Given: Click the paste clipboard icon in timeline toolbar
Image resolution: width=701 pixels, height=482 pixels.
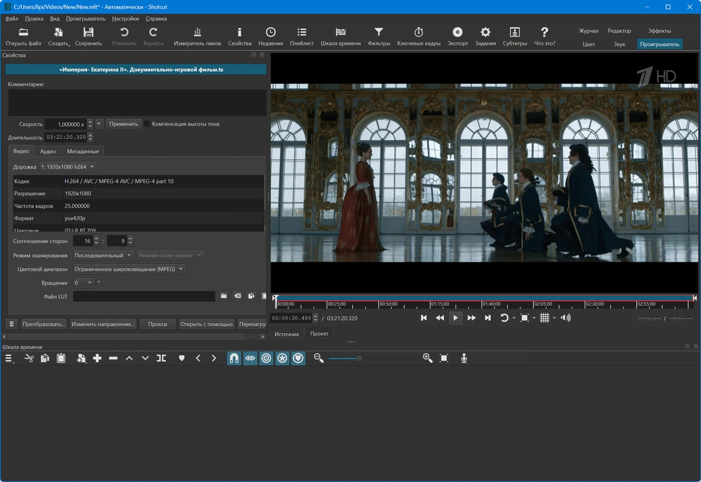Looking at the screenshot, I should 61,358.
